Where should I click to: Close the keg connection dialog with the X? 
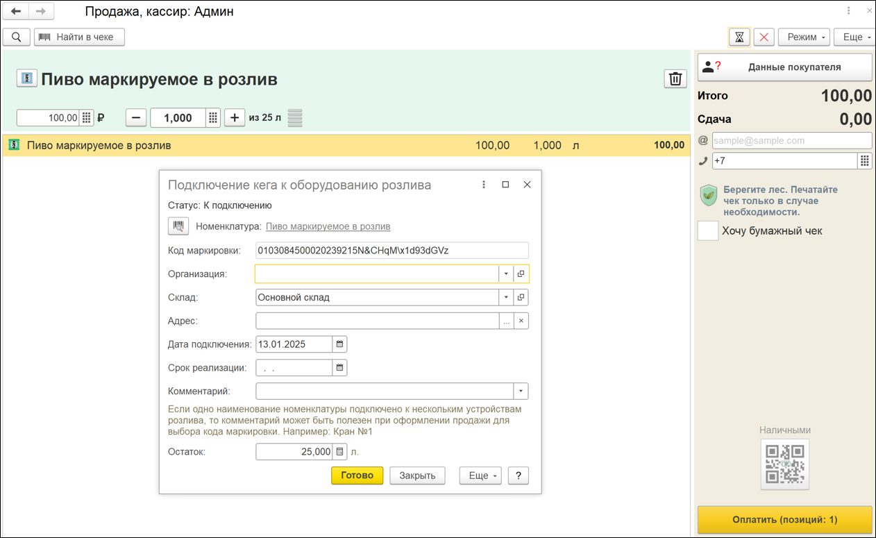pyautogui.click(x=527, y=185)
